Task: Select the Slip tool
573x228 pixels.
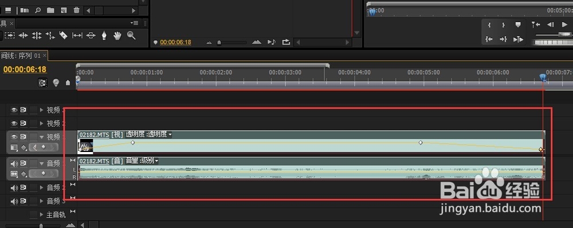Action: (77, 35)
